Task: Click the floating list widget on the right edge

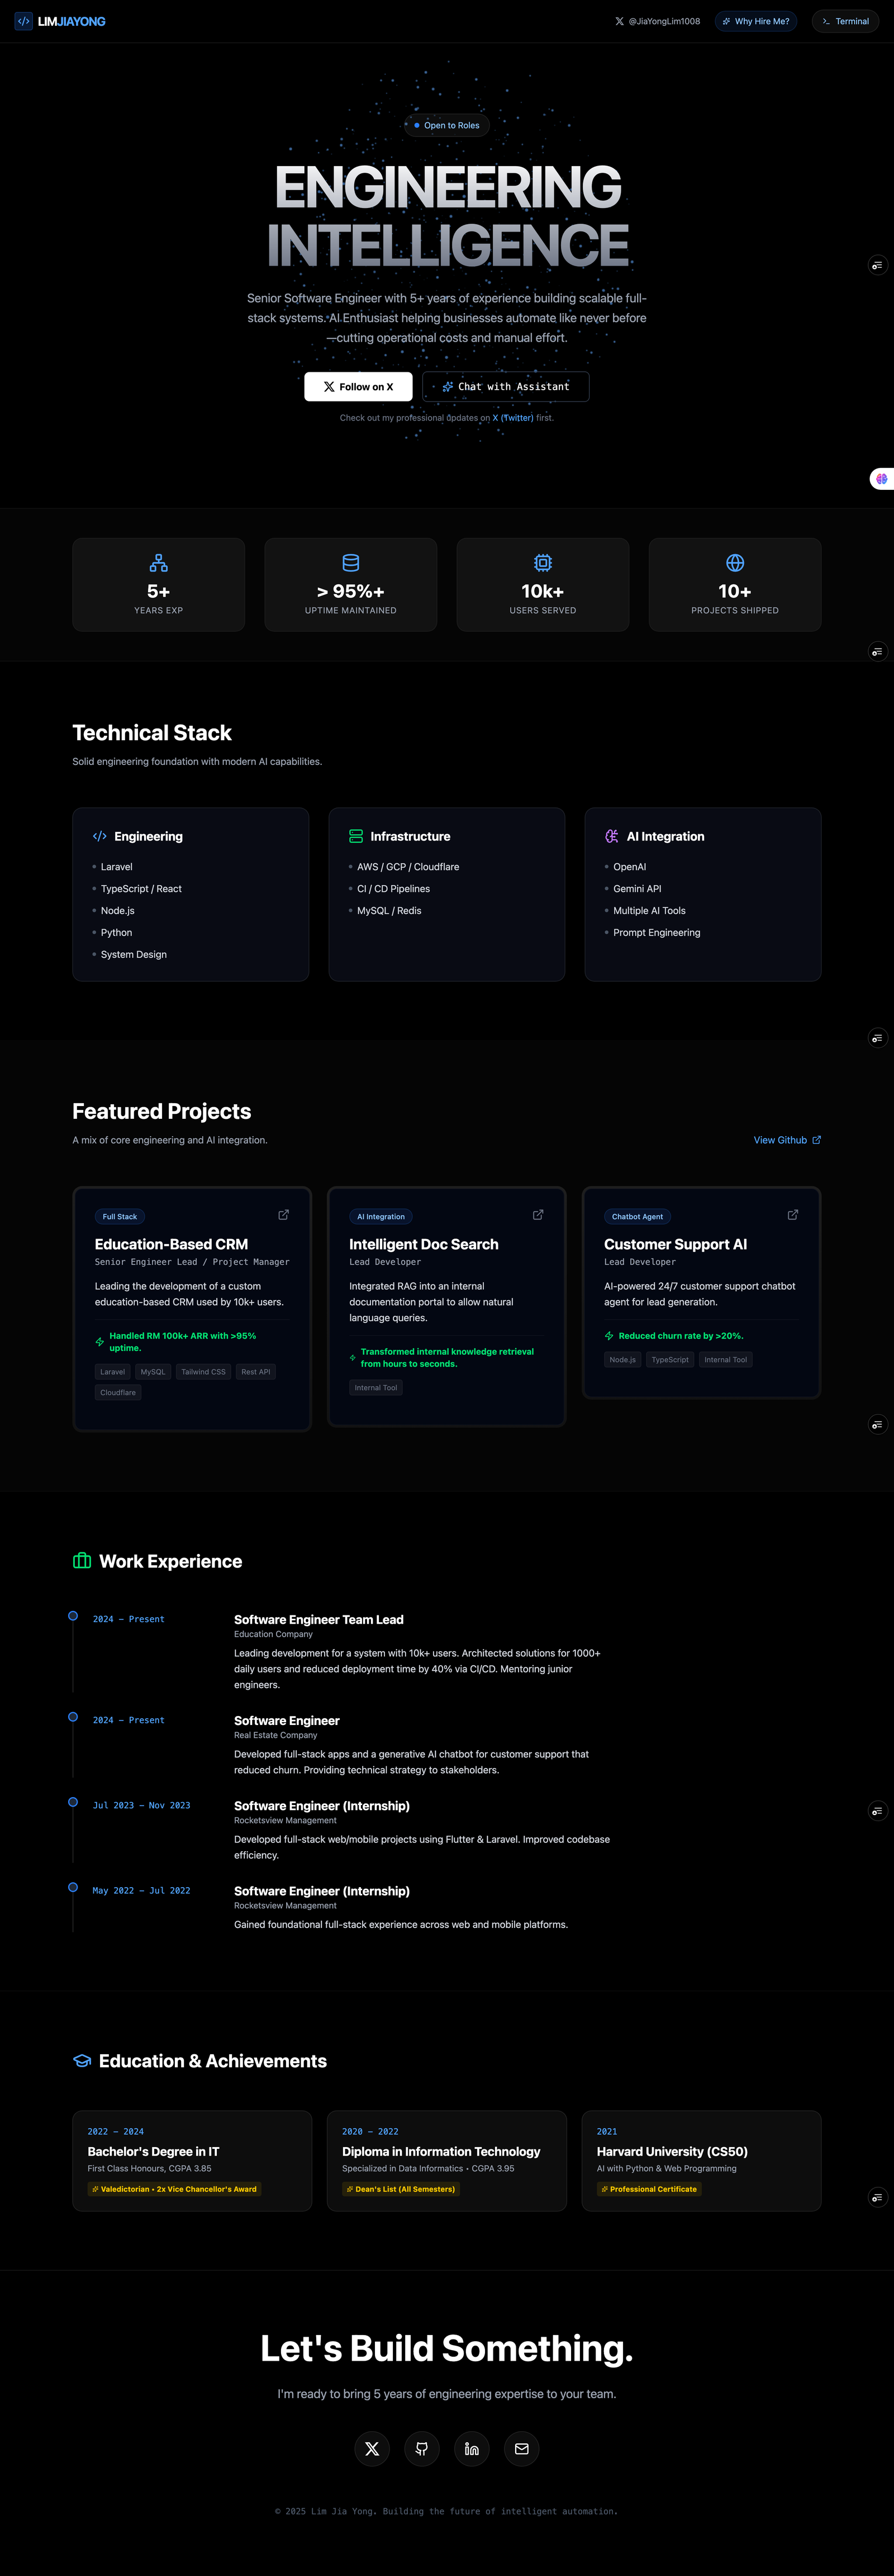Action: pyautogui.click(x=878, y=265)
